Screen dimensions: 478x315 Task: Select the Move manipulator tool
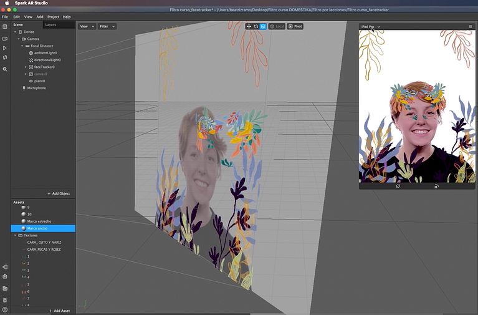249,27
